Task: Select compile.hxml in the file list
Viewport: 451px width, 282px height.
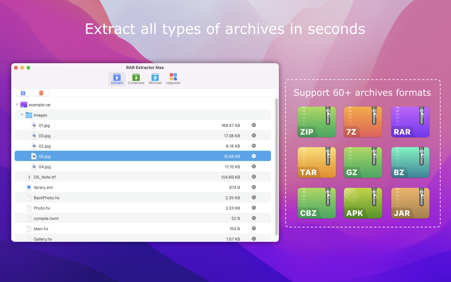Action: pos(46,219)
